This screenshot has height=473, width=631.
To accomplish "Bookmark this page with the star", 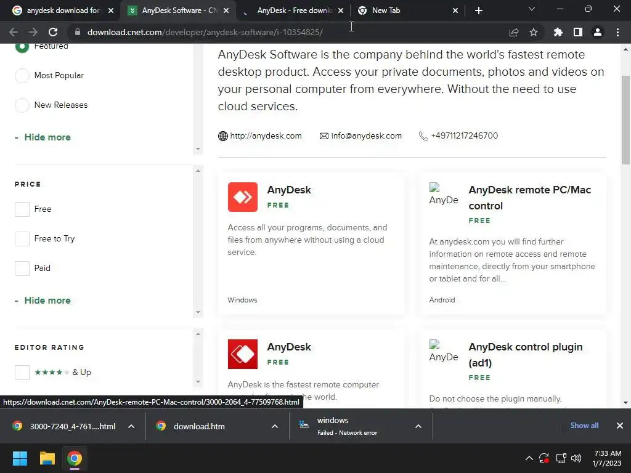I will 534,32.
